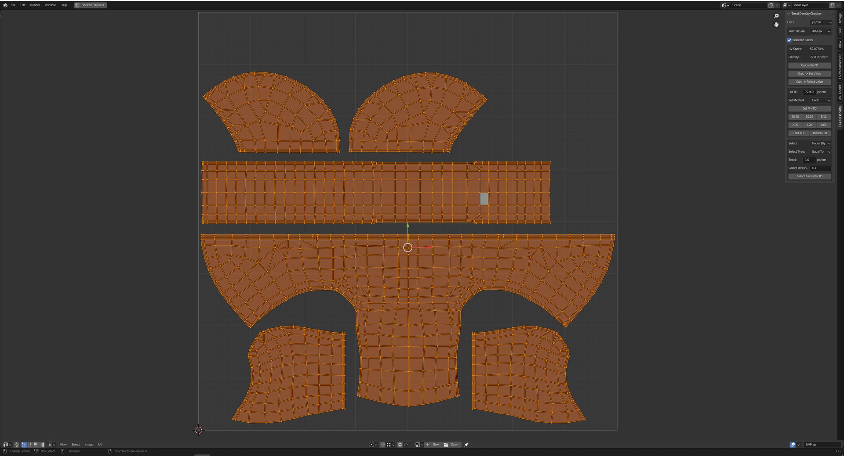Select vertex selection mode icon

[24, 445]
